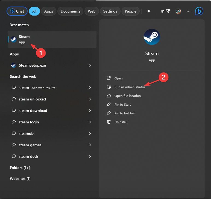The width and height of the screenshot is (211, 199).
Task: Click the large Steam logo in details pane
Action: [152, 37]
